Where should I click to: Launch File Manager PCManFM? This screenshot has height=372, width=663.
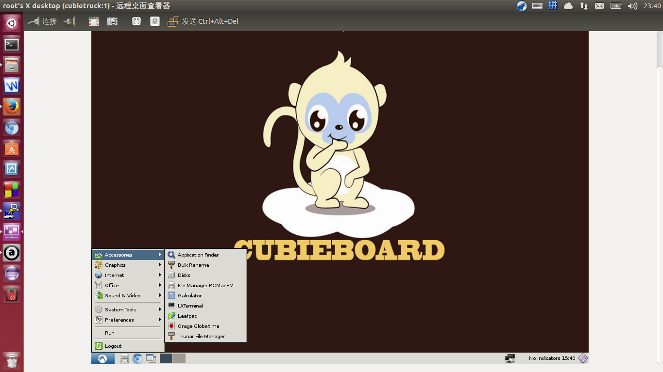click(205, 285)
